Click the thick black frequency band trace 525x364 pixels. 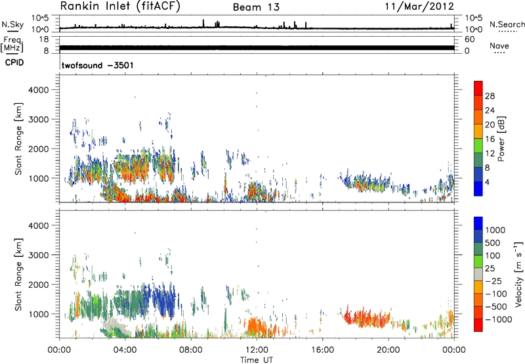coord(257,47)
